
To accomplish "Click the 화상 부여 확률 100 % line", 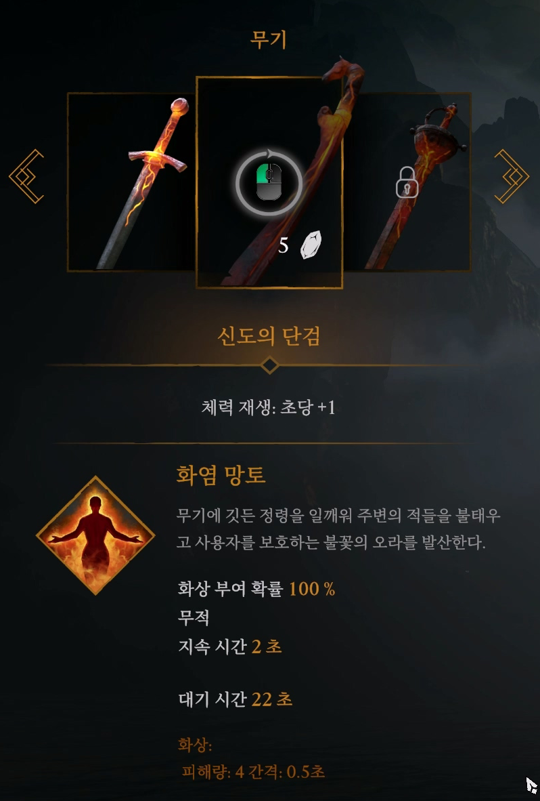I will coord(256,589).
